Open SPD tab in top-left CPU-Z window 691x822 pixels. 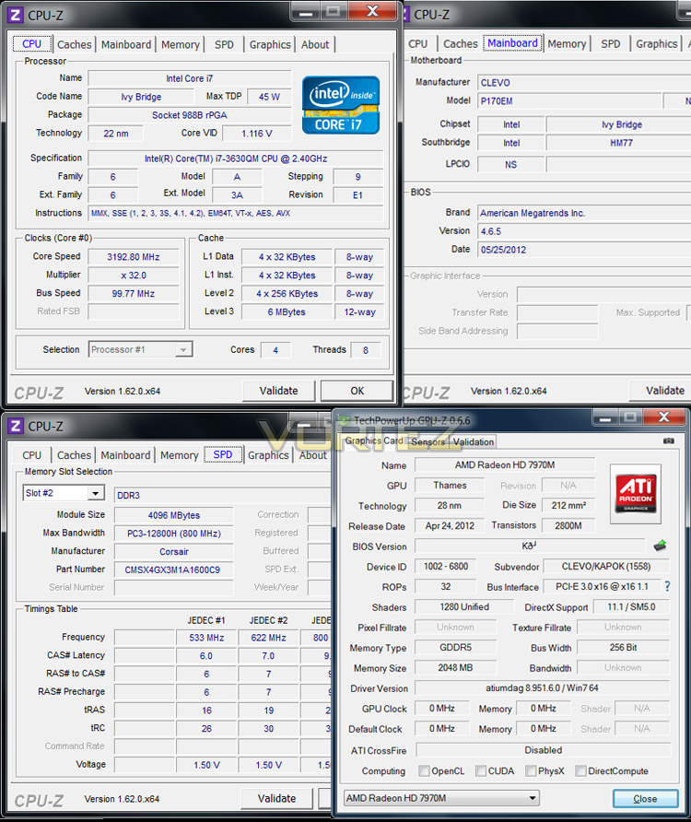(224, 44)
